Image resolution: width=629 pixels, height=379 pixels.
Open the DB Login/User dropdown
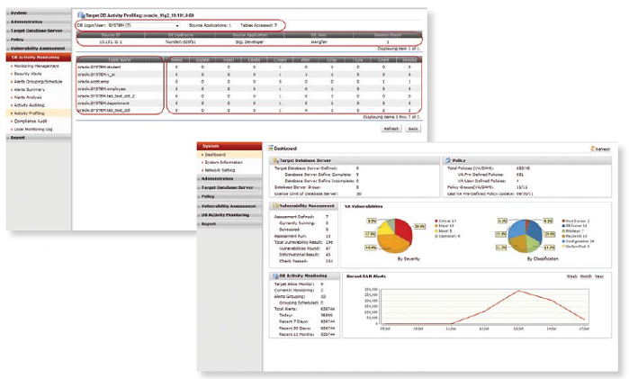[177, 25]
